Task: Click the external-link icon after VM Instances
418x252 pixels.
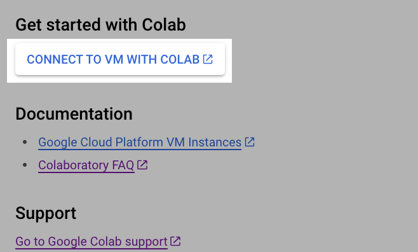Action: (x=250, y=142)
